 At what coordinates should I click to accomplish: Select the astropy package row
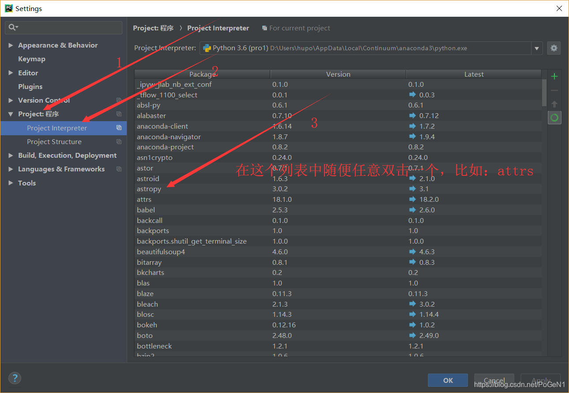[338, 189]
